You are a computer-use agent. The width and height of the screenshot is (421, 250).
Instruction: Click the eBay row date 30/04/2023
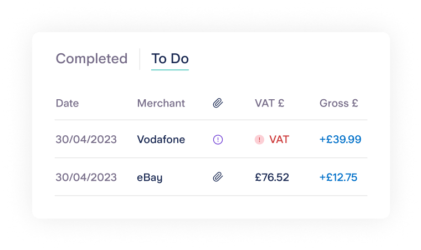click(x=86, y=177)
